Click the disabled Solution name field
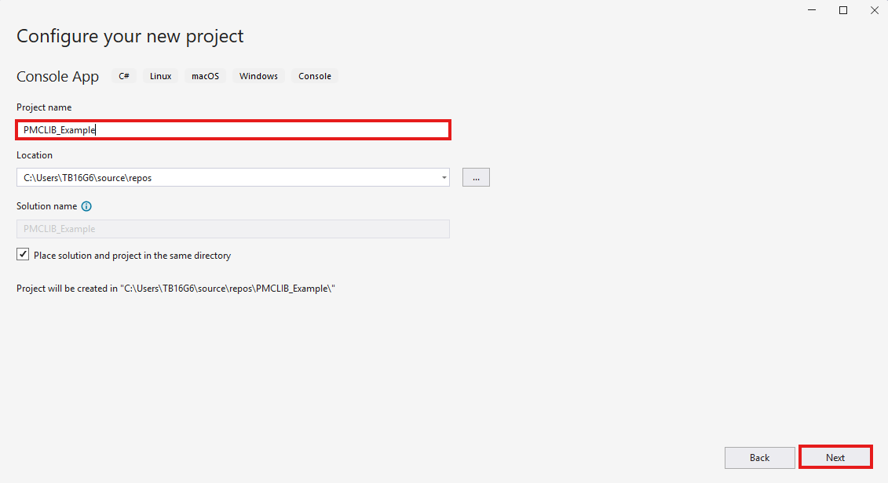Screen dimensions: 888x483 pos(232,229)
